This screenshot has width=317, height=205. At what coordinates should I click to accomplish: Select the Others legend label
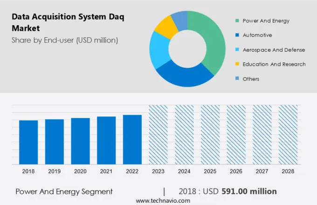coord(251,79)
